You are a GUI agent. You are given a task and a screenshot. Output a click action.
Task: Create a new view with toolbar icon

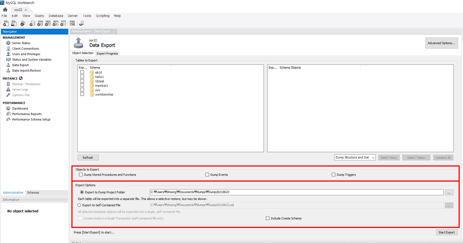(48, 24)
